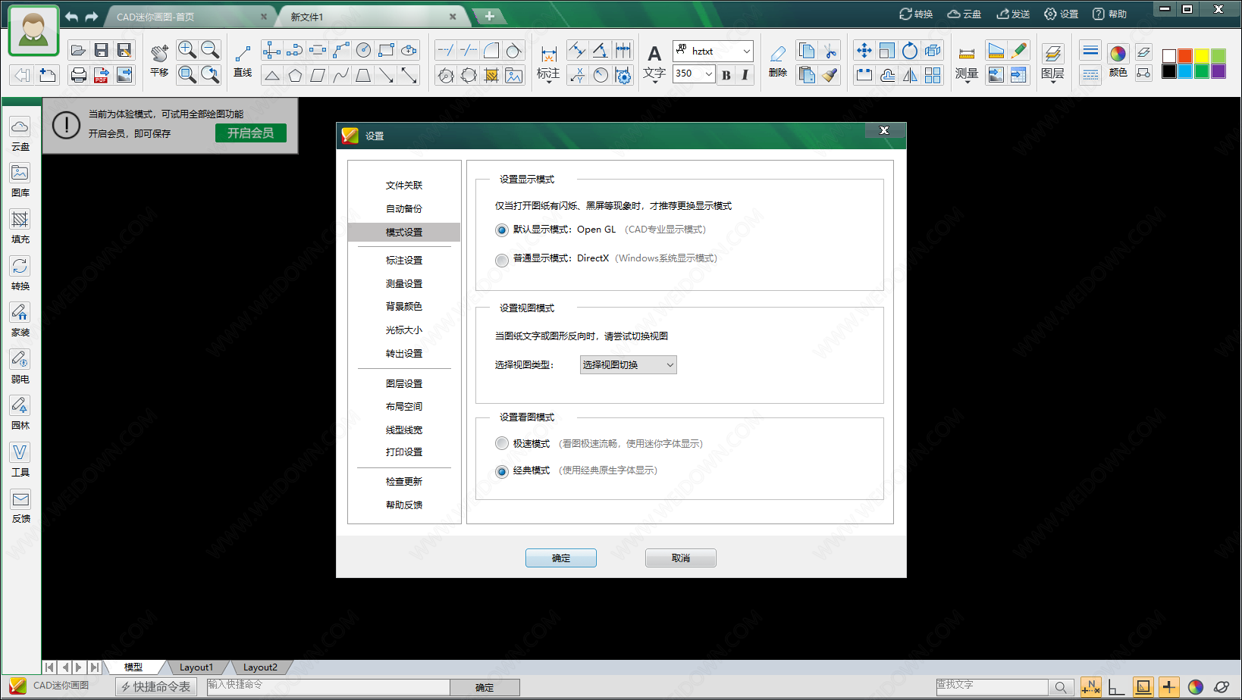The image size is (1242, 700).
Task: Select DirectX normal display mode
Action: coord(501,260)
